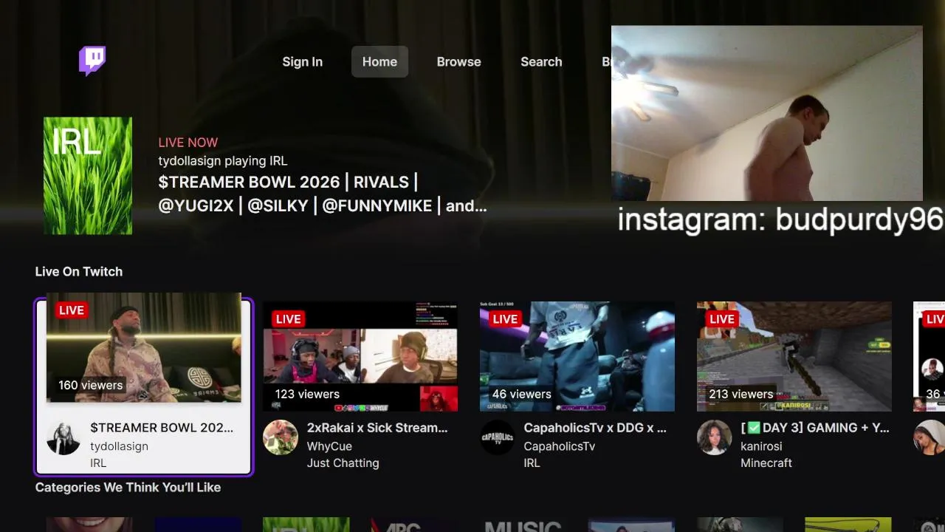Screen dimensions: 945x532
Task: Click tydollasign channel avatar
Action: [63, 437]
